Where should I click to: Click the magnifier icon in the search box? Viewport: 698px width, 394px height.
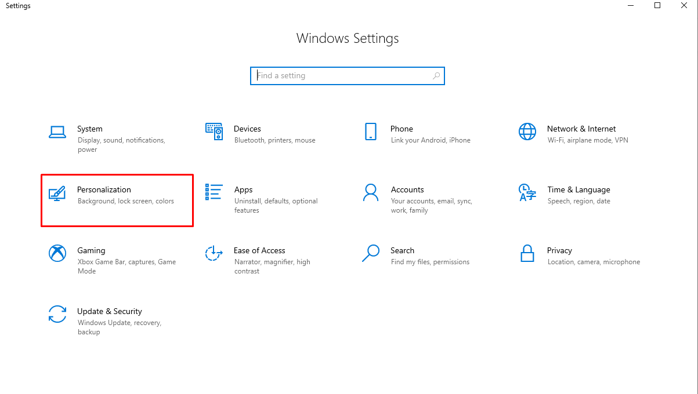tap(436, 76)
